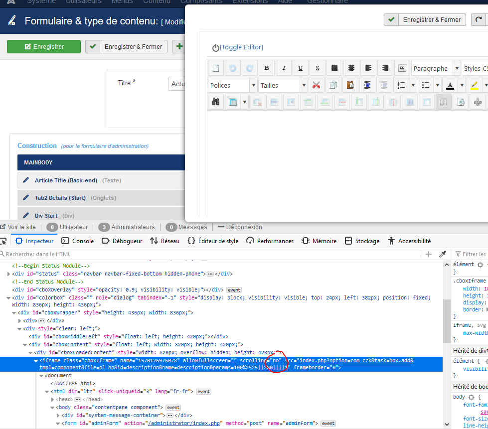Image resolution: width=488 pixels, height=429 pixels.
Task: Open Find and Replace binoculars icon
Action: coord(216,102)
